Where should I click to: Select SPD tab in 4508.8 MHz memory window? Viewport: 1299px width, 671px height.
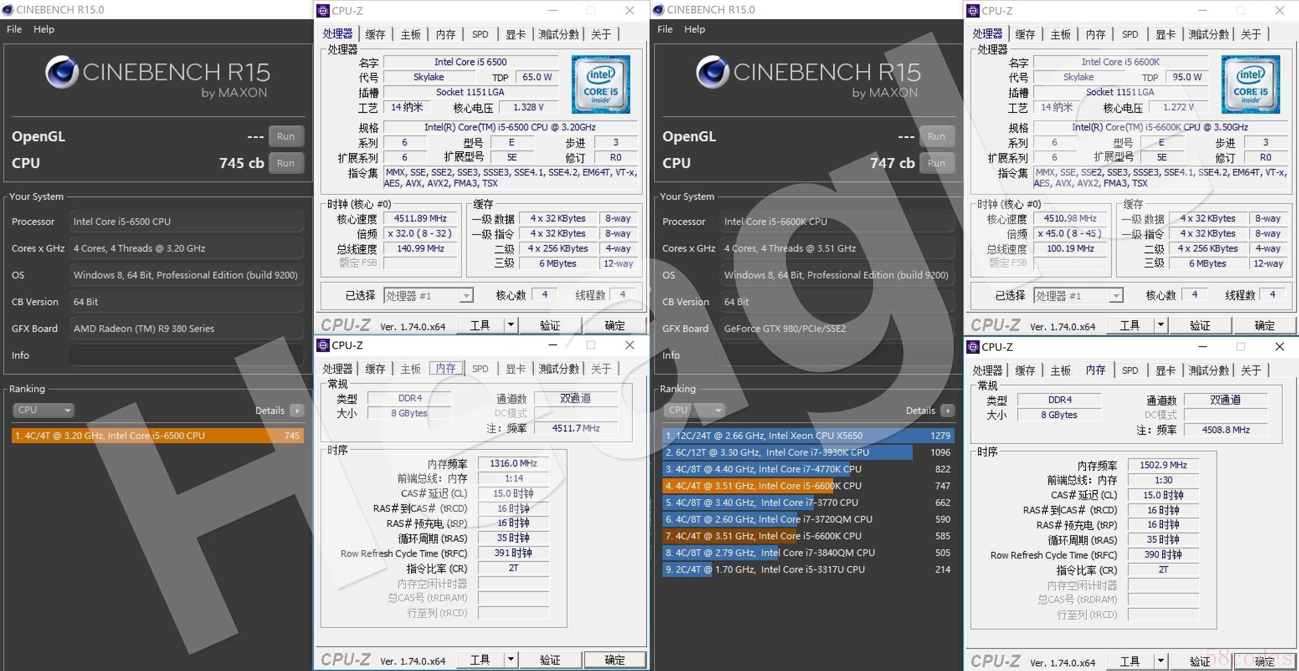coord(1130,370)
